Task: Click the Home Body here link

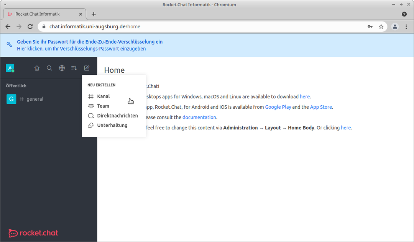Action: click(x=346, y=128)
